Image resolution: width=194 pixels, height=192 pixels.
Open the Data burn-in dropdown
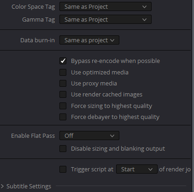[x=89, y=40]
